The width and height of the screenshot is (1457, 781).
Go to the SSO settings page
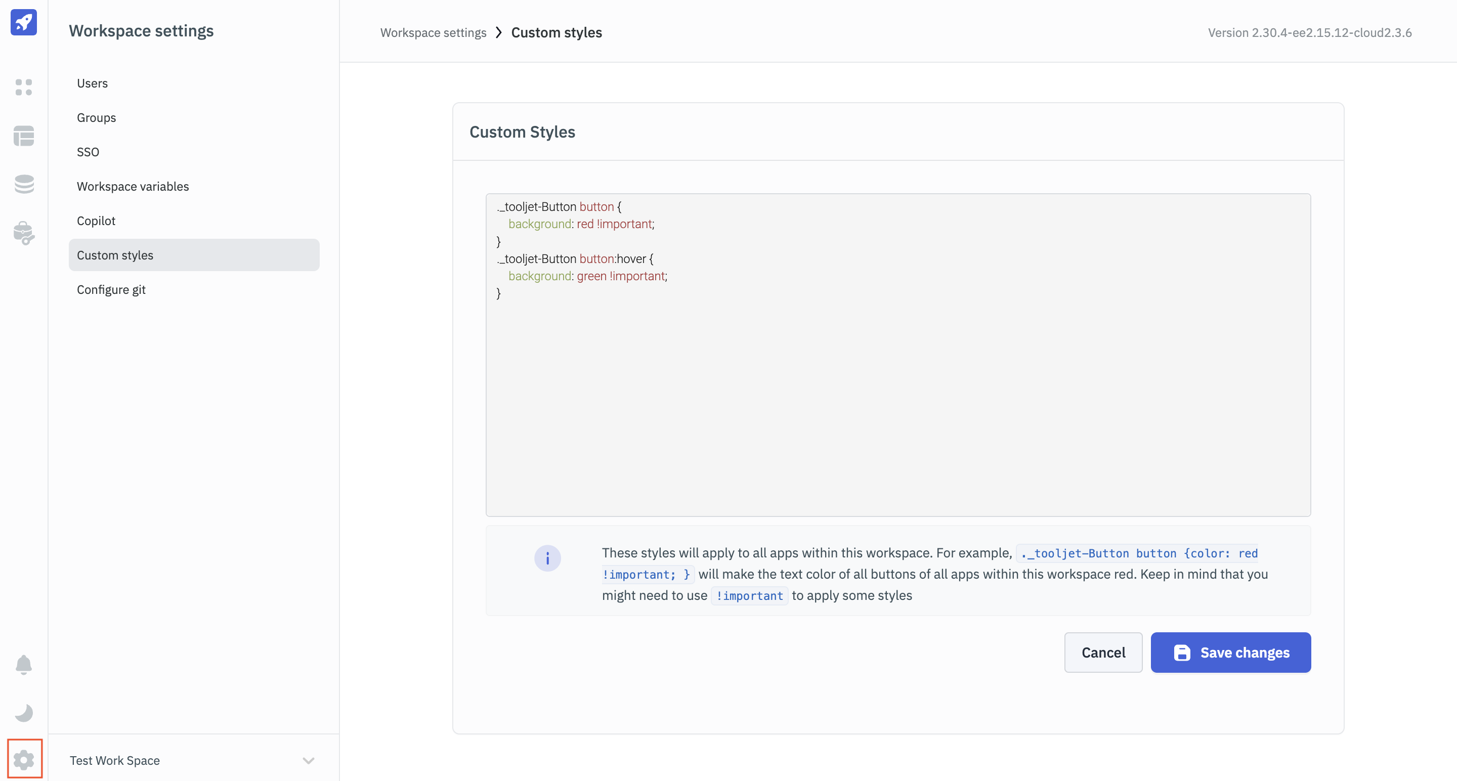tap(88, 152)
